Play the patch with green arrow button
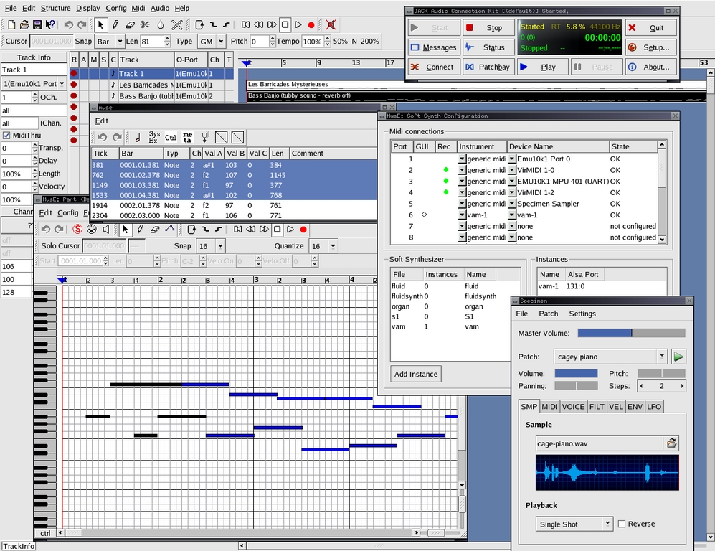This screenshot has width=715, height=551. (x=678, y=357)
